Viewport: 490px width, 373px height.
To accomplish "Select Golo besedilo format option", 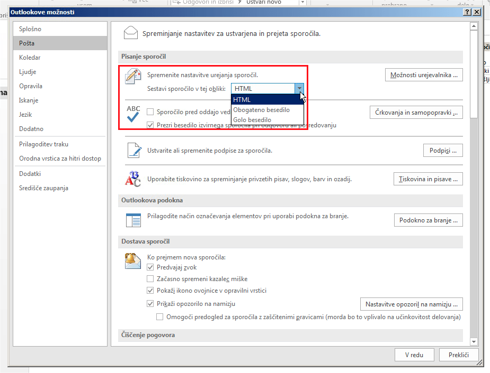I will pos(252,120).
